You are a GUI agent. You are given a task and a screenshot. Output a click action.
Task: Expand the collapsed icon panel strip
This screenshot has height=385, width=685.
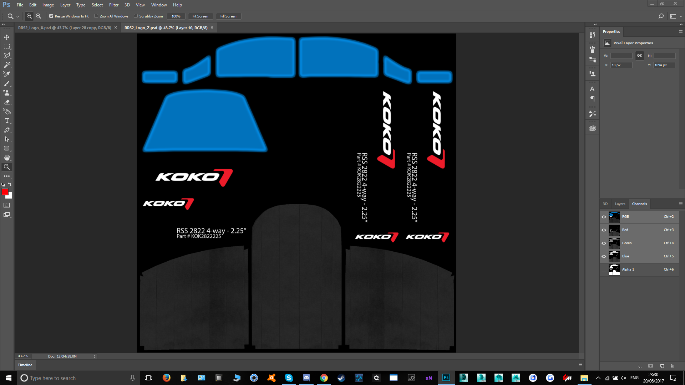595,25
